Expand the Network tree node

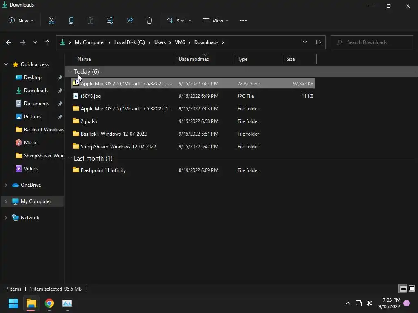click(x=6, y=218)
